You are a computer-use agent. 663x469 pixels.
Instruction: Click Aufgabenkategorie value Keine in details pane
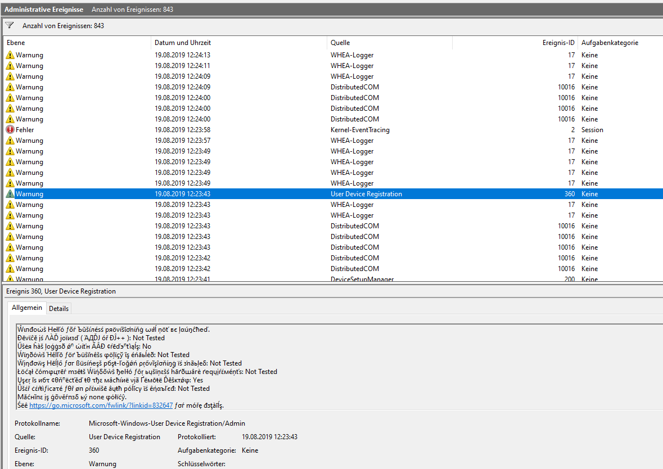[250, 450]
